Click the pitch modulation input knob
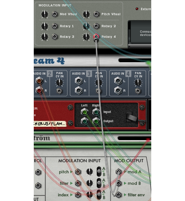The image size is (185, 201). (x=89, y=171)
